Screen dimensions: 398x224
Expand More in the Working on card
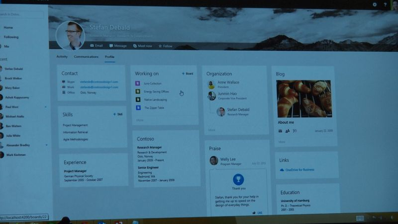pyautogui.click(x=140, y=120)
